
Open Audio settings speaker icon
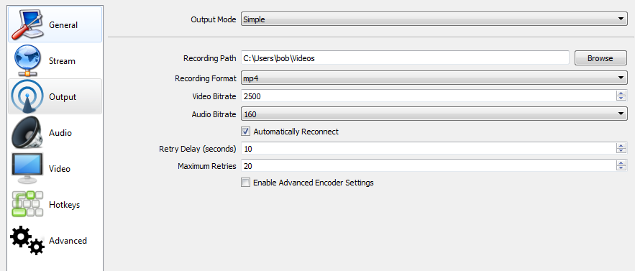pyautogui.click(x=27, y=132)
